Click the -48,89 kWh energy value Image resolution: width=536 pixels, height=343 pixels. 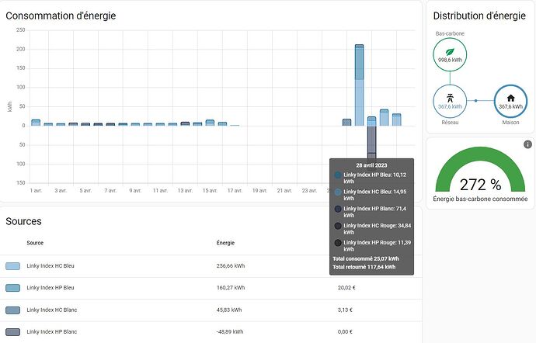pos(230,331)
